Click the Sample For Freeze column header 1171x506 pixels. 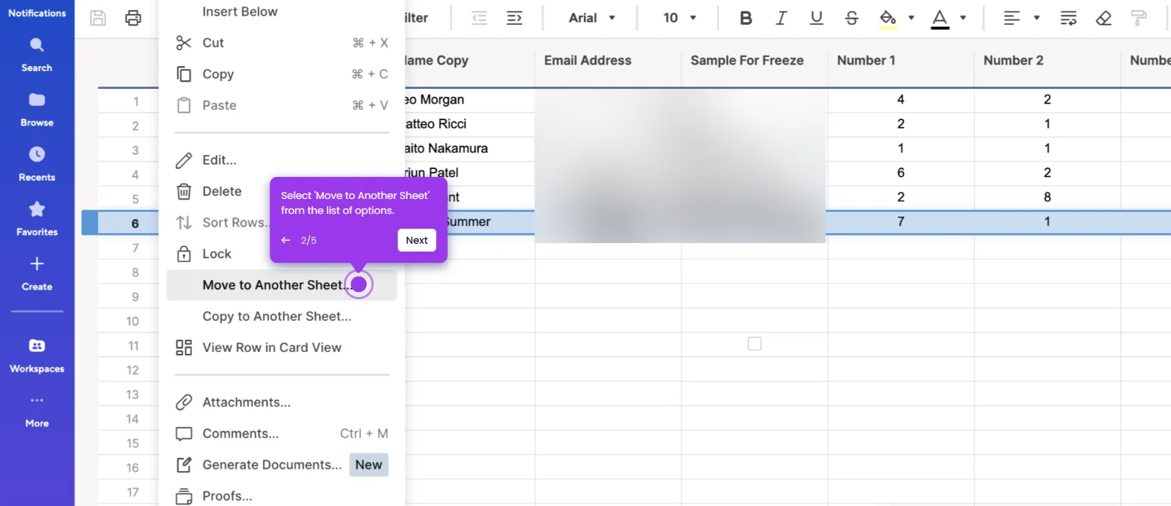(755, 60)
